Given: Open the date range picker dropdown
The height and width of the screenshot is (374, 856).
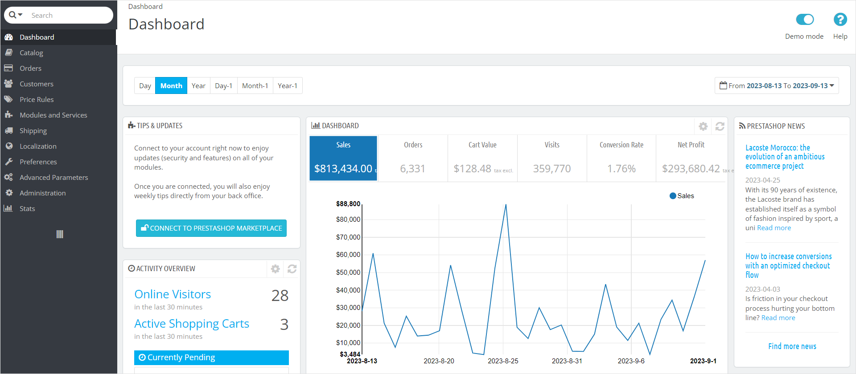Looking at the screenshot, I should [777, 85].
